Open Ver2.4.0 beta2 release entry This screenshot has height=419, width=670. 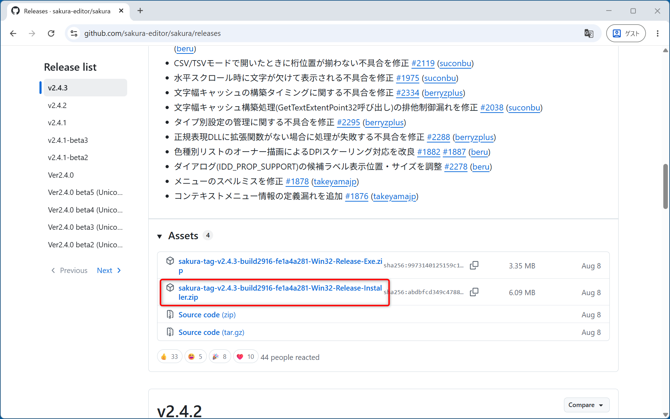click(x=85, y=245)
